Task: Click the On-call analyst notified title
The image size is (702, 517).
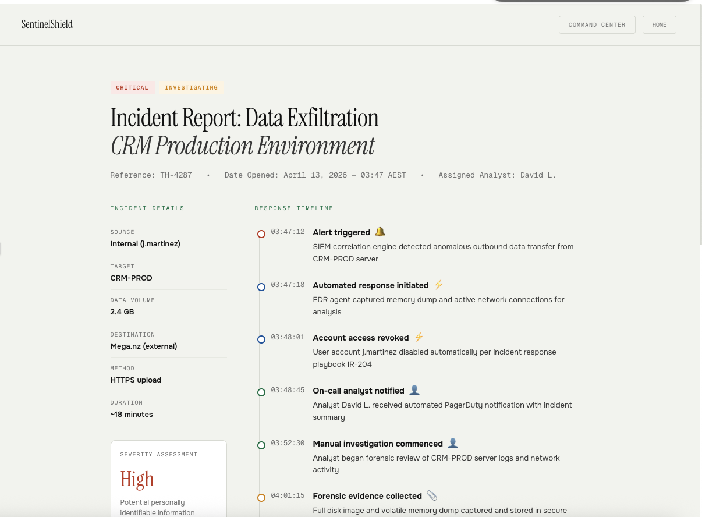Action: tap(359, 391)
